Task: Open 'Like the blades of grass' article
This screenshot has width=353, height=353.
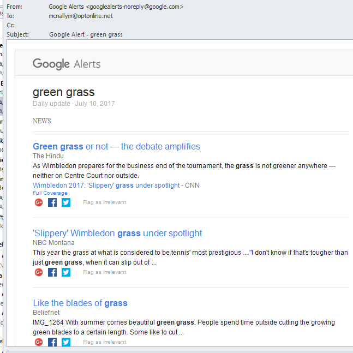Action: (x=80, y=303)
